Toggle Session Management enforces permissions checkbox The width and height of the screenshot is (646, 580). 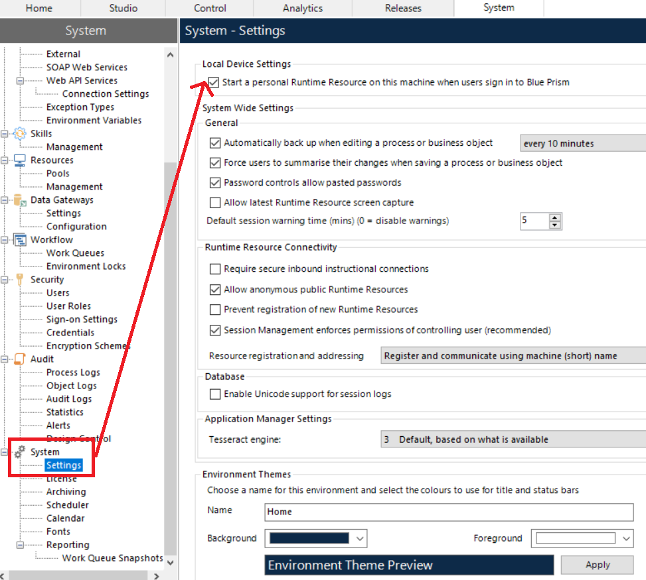(x=215, y=330)
